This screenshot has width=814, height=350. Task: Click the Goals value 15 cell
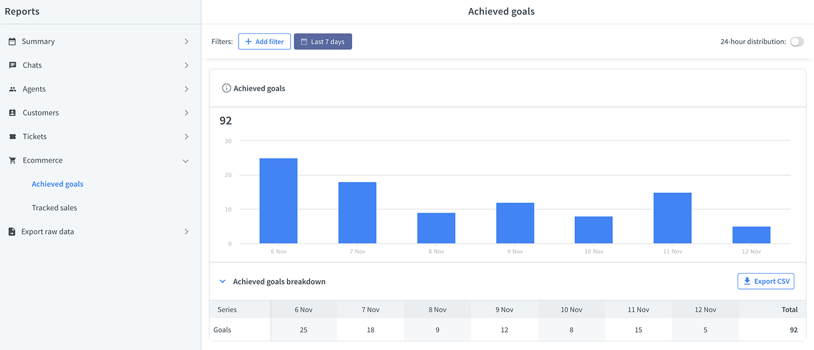(x=639, y=330)
